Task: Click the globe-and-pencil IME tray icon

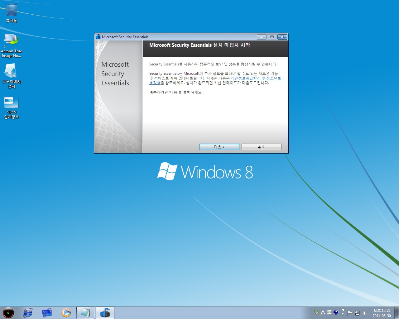Action: [317, 312]
